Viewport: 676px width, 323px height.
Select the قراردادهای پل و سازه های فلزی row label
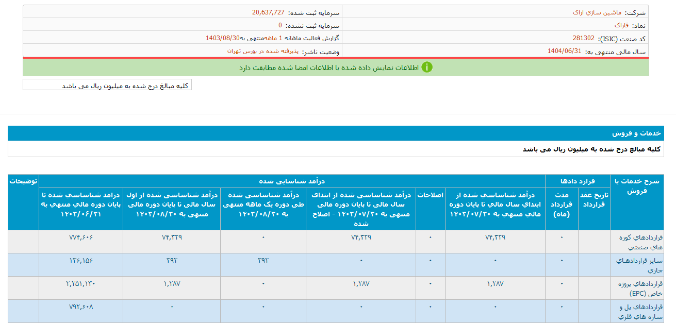coord(640,311)
